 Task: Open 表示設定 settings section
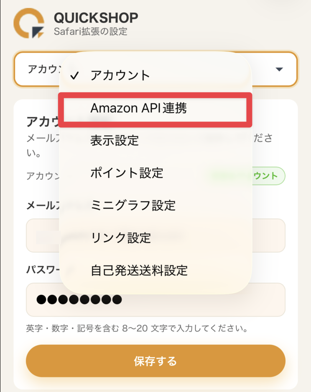115,140
